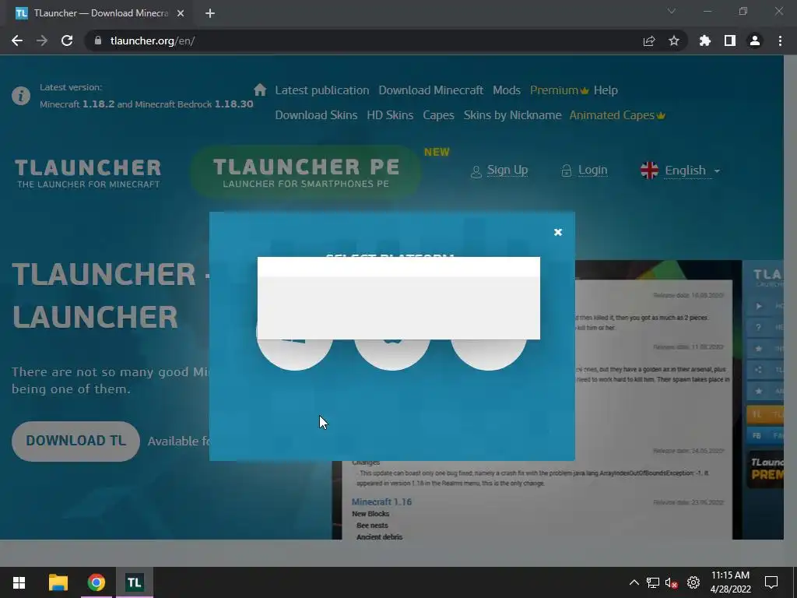
Task: Open the Download Minecraft menu item
Action: [430, 90]
